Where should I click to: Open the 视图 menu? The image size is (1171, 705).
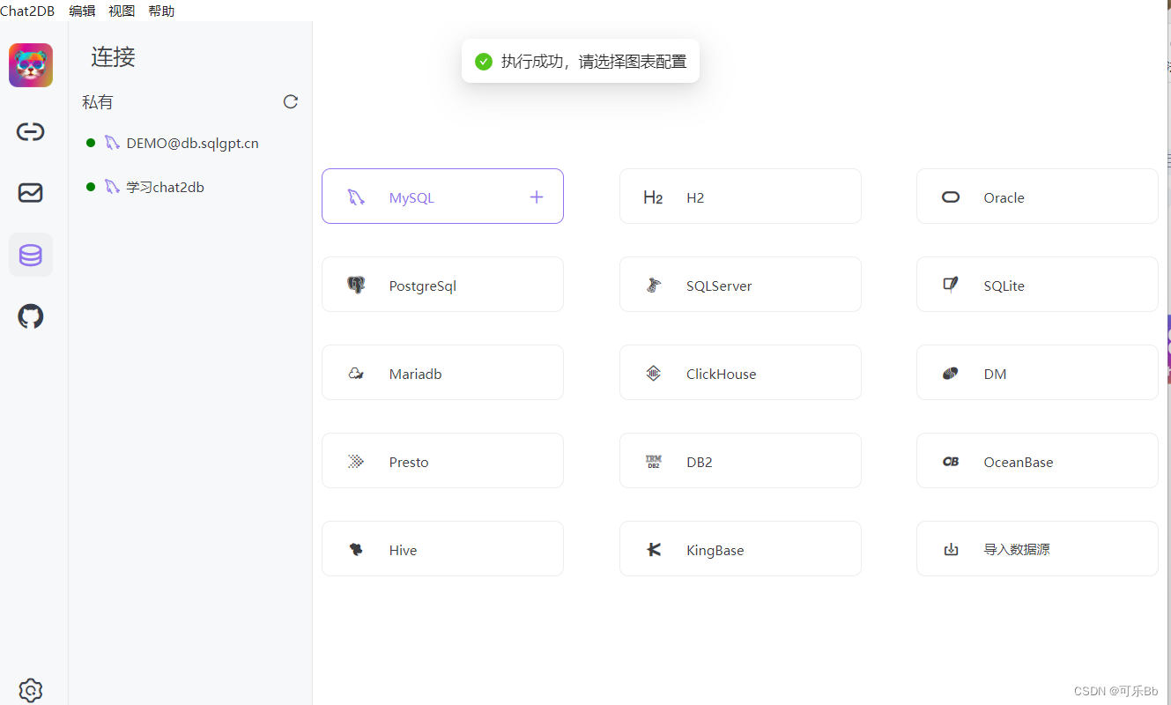point(122,11)
